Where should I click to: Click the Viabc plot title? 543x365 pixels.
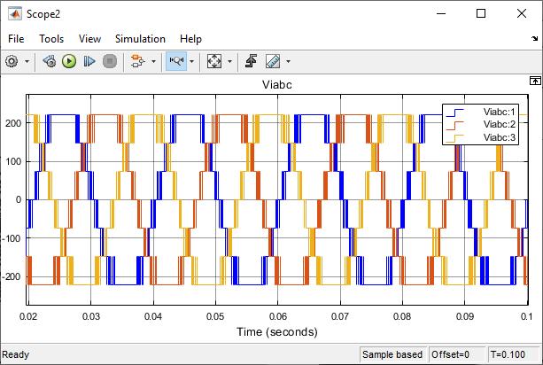[x=277, y=84]
